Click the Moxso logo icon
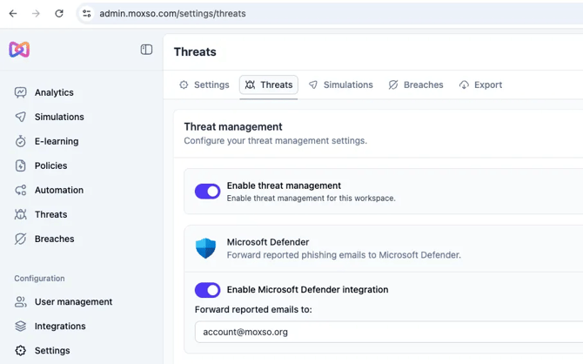This screenshot has height=364, width=583. point(19,50)
